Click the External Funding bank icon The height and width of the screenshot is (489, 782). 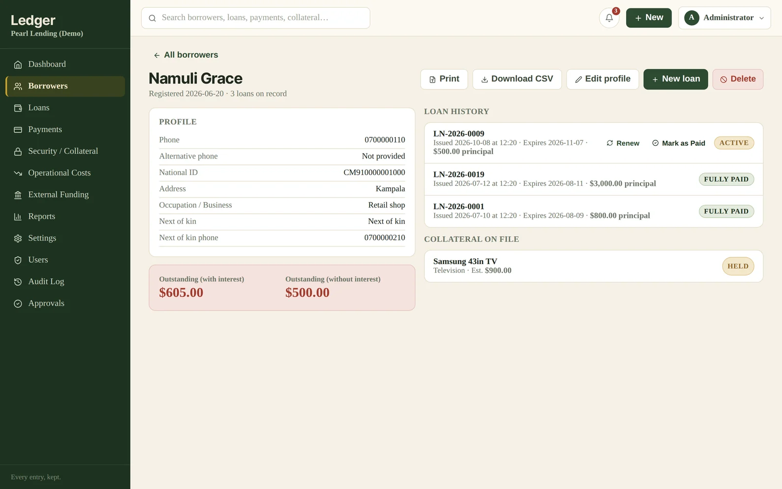18,195
